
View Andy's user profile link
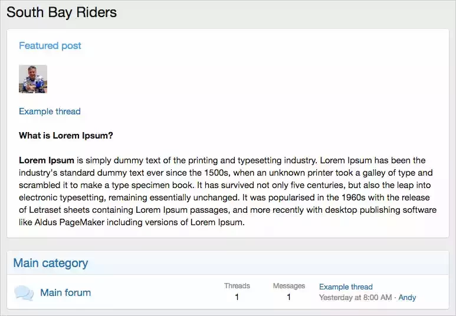407,297
